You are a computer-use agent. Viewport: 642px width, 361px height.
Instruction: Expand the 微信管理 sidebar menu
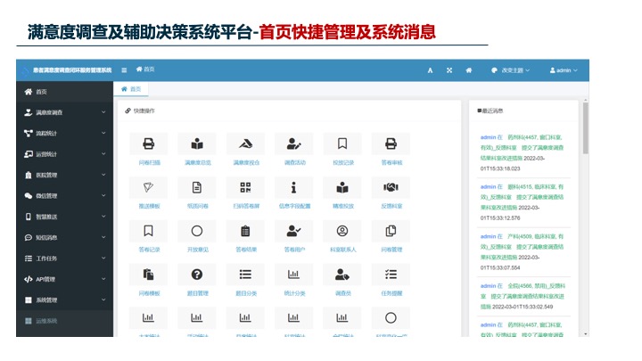pyautogui.click(x=65, y=195)
